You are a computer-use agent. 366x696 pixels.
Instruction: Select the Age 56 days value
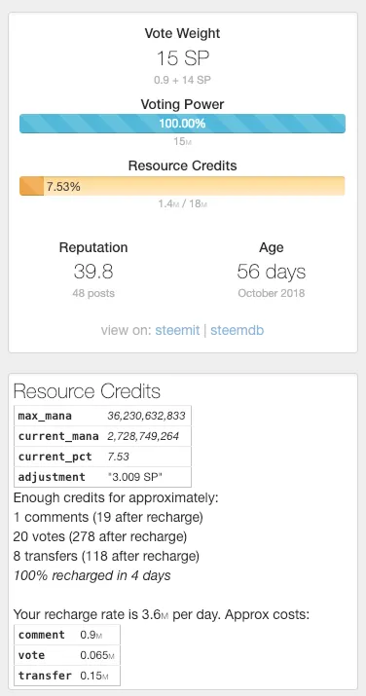tap(271, 272)
